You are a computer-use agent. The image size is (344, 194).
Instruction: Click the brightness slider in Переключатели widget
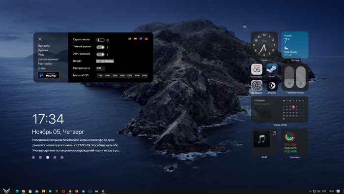click(x=301, y=77)
